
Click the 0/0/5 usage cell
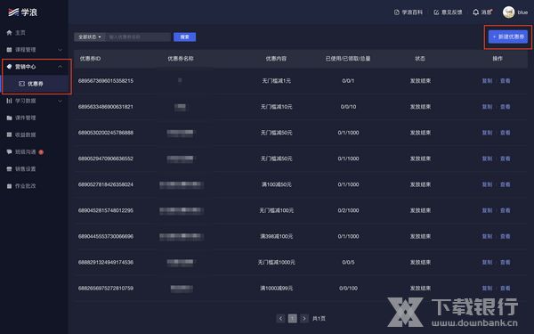click(x=348, y=262)
